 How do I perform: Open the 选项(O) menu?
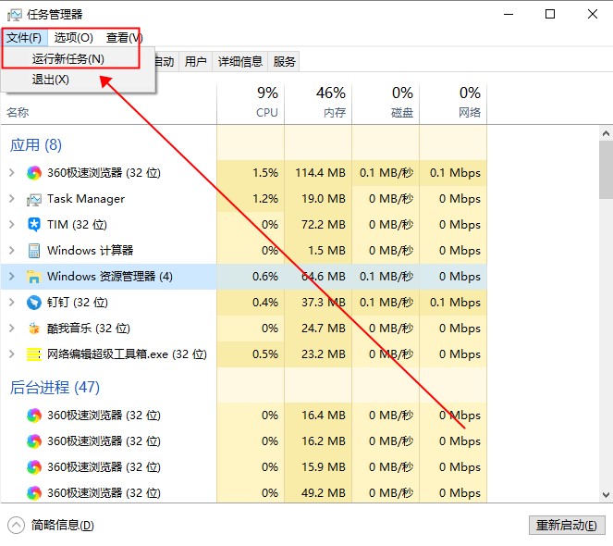[73, 38]
